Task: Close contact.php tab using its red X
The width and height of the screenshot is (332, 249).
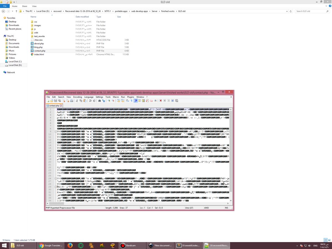Action: tap(61, 105)
